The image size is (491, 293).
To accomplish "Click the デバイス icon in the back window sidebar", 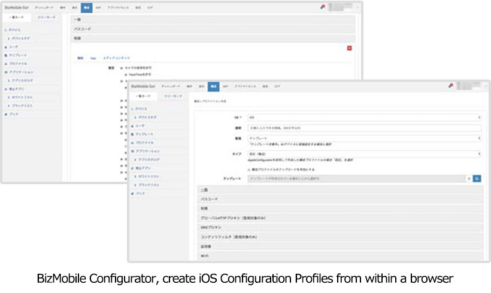I will tap(5, 30).
